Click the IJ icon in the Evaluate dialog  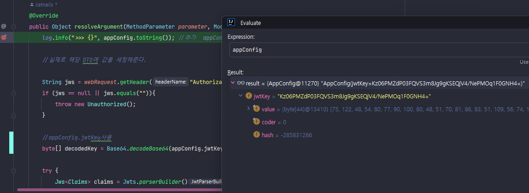(x=231, y=22)
